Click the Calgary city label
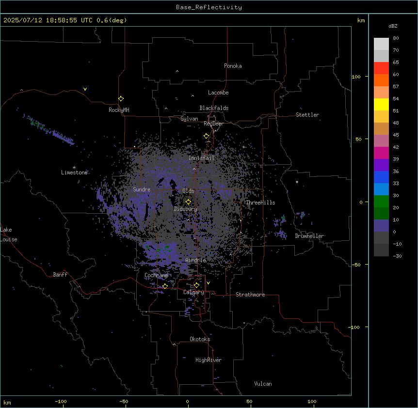Image resolution: width=418 pixels, height=408 pixels. pyautogui.click(x=193, y=292)
